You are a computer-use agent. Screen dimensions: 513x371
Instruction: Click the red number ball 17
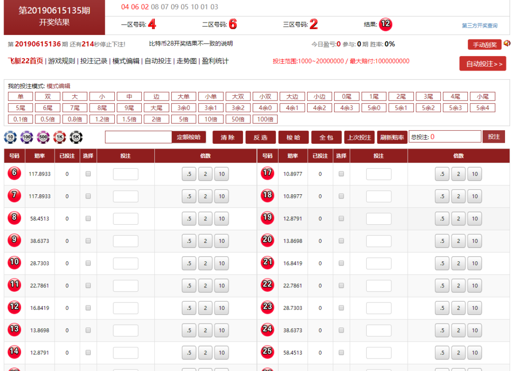pyautogui.click(x=268, y=174)
